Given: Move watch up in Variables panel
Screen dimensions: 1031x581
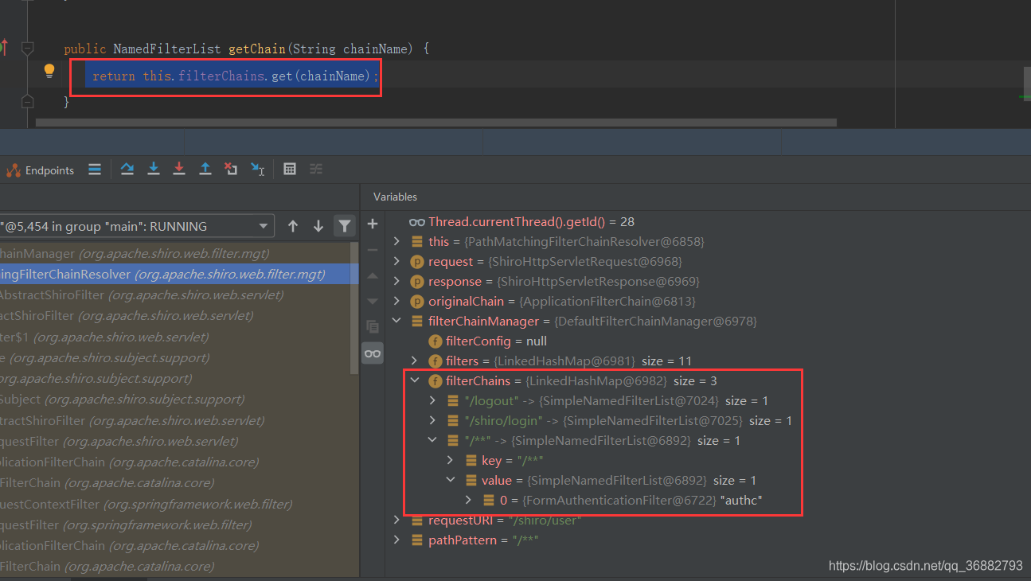Looking at the screenshot, I should pos(372,275).
